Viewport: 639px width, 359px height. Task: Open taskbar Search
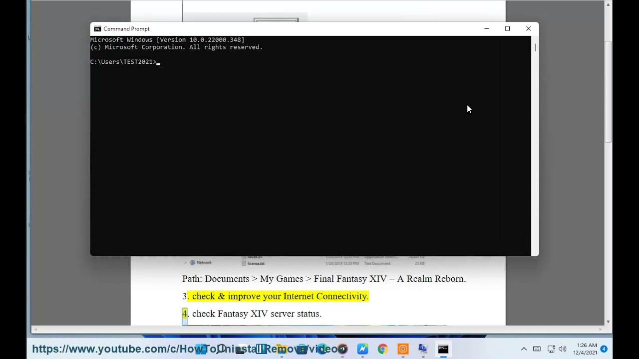pyautogui.click(x=221, y=349)
